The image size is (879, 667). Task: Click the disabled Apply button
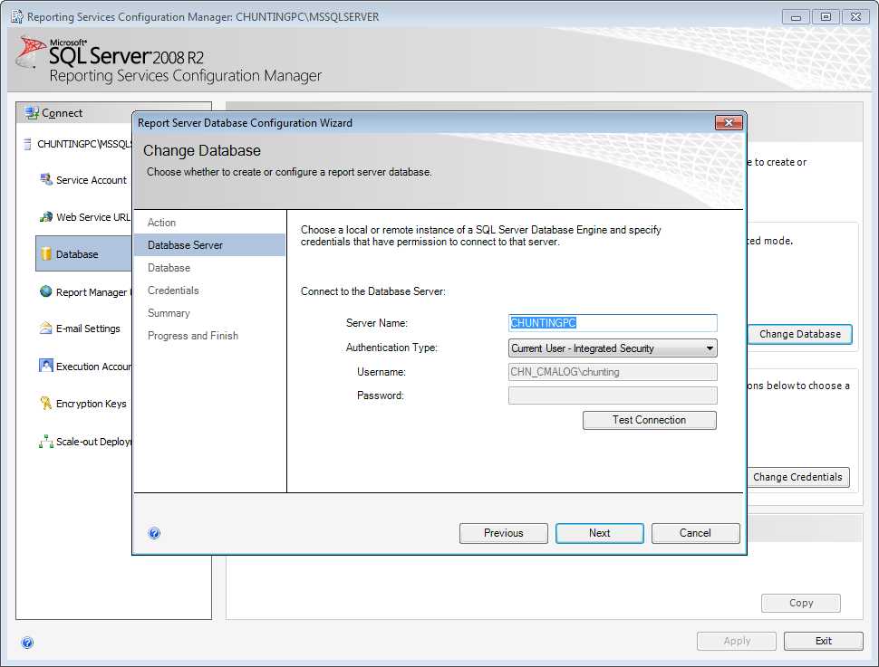[737, 641]
